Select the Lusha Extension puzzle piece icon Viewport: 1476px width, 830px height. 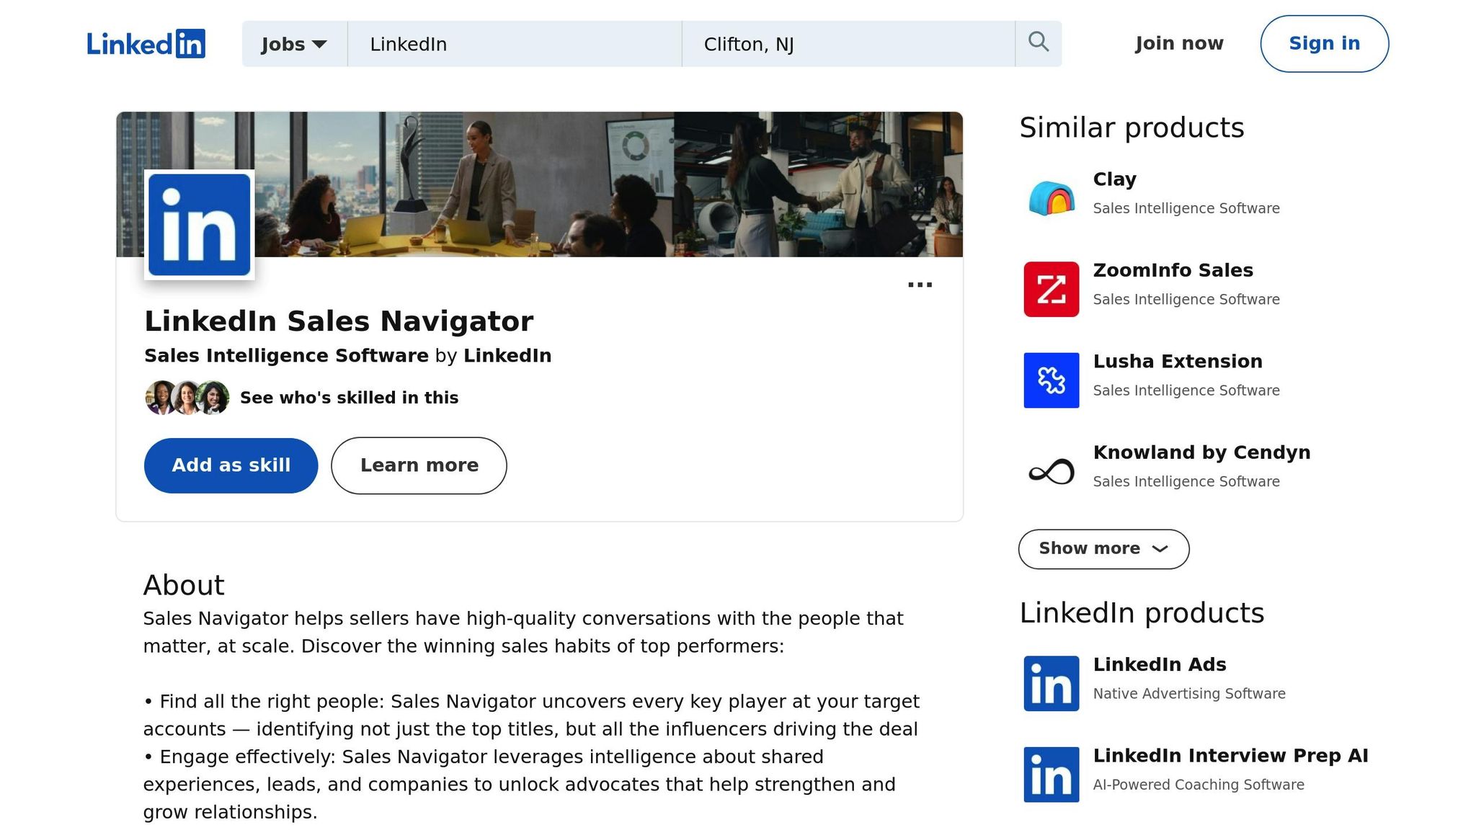coord(1050,380)
